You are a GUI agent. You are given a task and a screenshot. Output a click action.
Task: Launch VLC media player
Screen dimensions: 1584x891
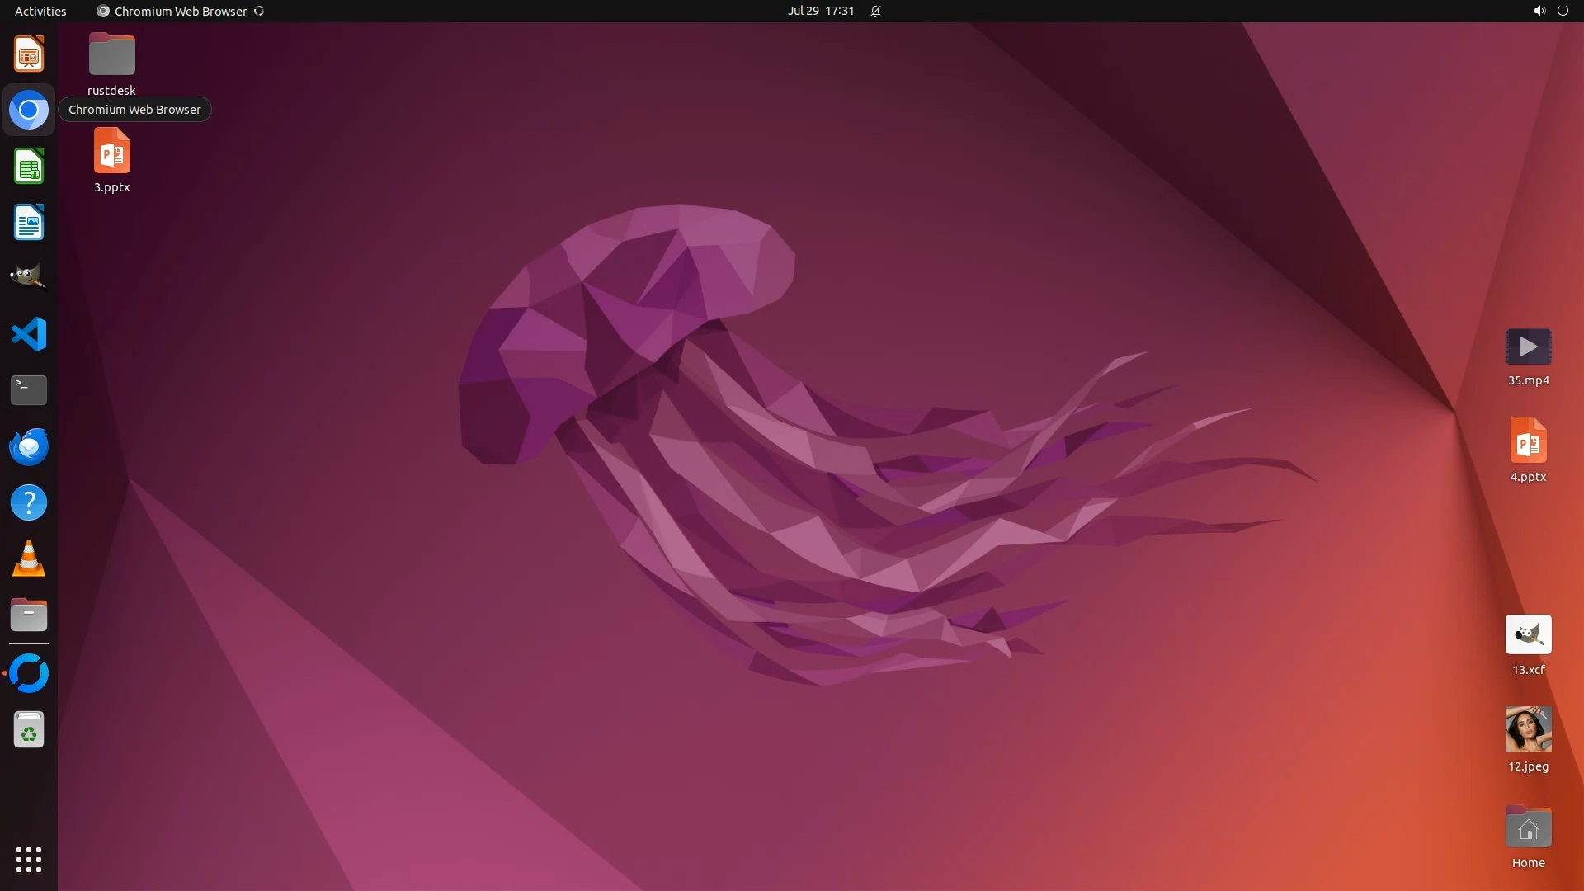[x=29, y=559]
